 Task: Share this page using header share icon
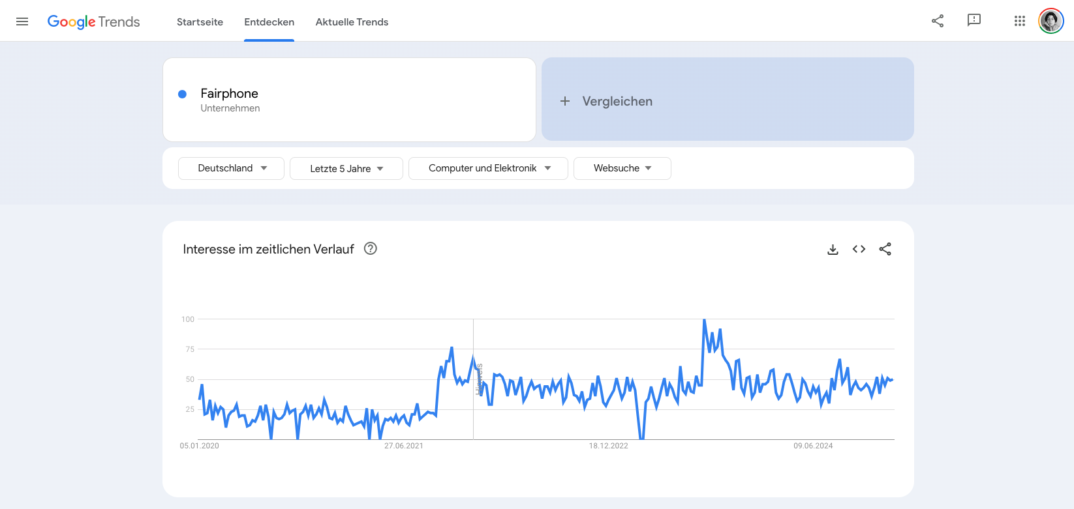tap(938, 21)
